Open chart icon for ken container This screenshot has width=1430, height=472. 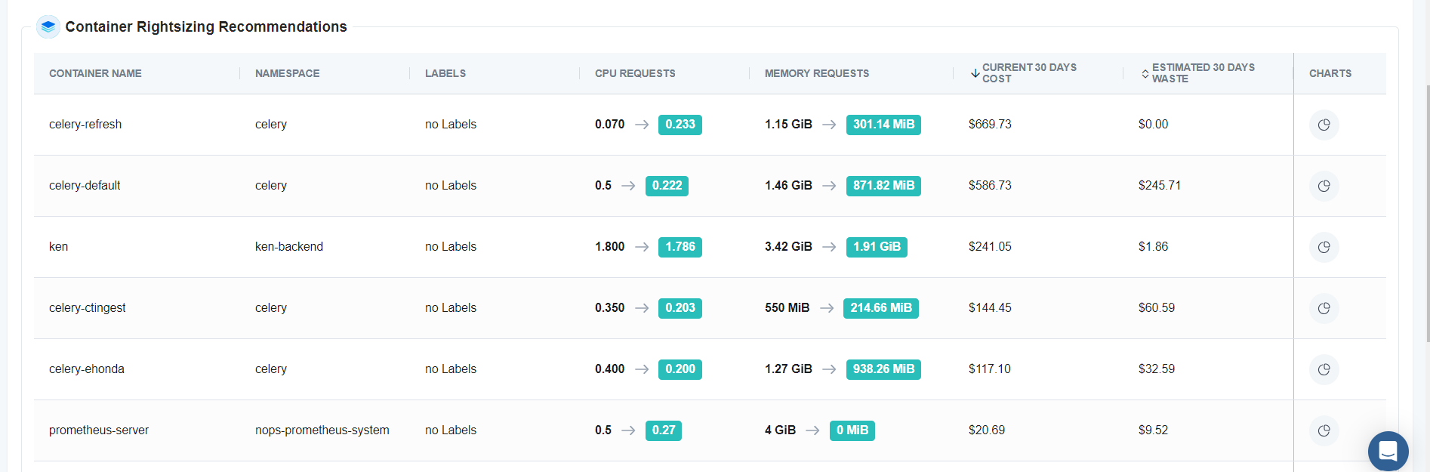point(1324,247)
